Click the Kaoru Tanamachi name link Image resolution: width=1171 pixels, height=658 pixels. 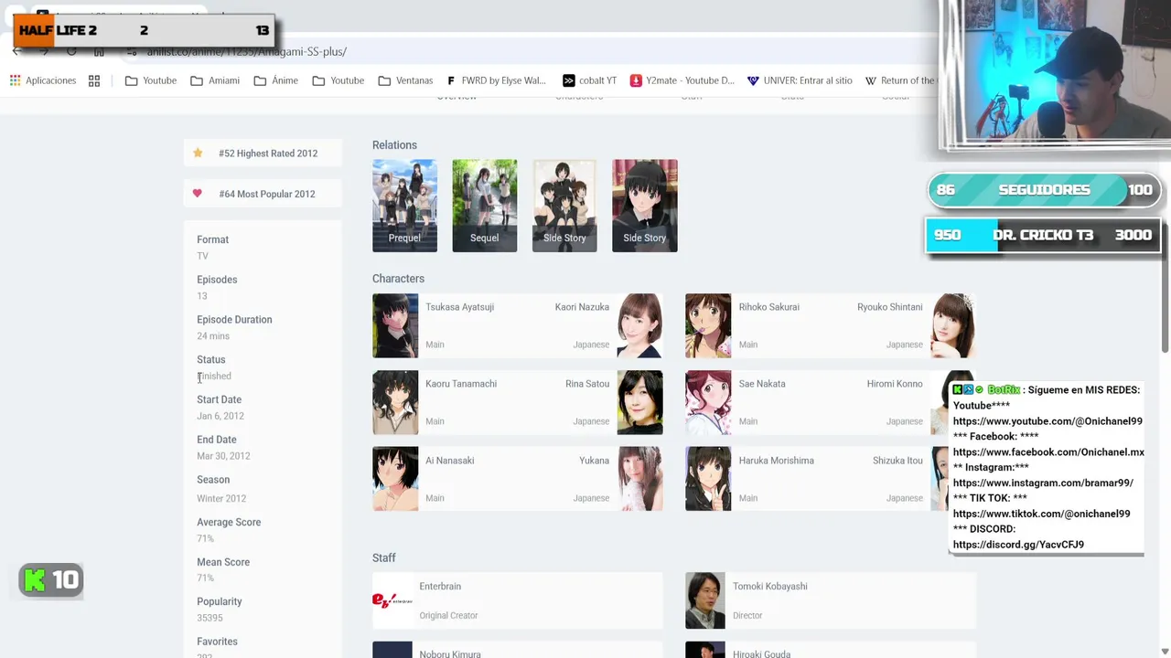(x=461, y=384)
